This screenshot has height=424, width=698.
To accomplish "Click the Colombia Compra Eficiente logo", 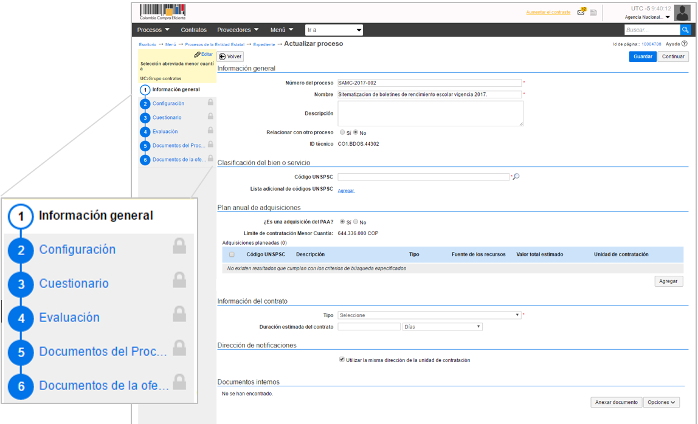I will click(x=162, y=12).
